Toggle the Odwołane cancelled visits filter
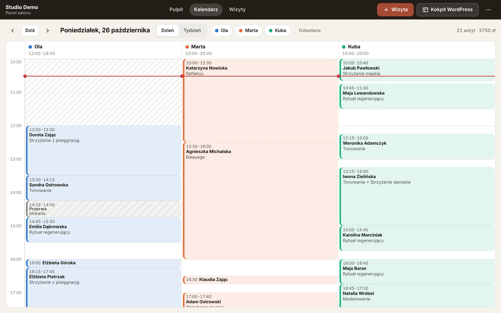Screen dimensions: 501x313 pyautogui.click(x=310, y=30)
